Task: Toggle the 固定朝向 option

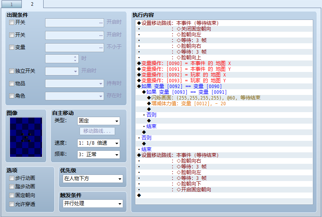Action: pyautogui.click(x=11, y=196)
